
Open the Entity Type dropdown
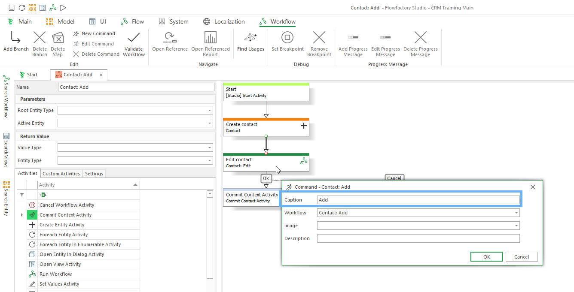pyautogui.click(x=210, y=160)
